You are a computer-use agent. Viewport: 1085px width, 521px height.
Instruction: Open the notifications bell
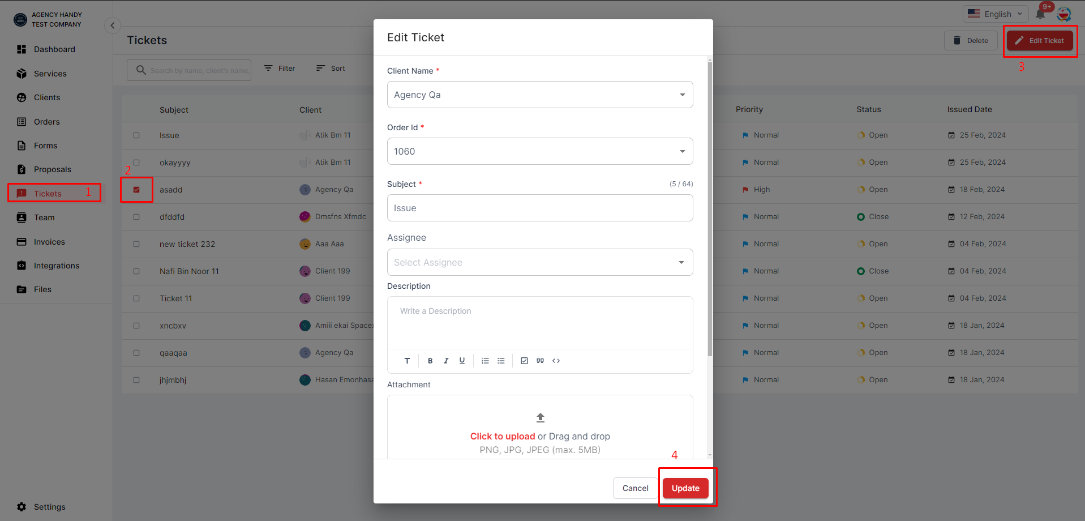(1040, 14)
